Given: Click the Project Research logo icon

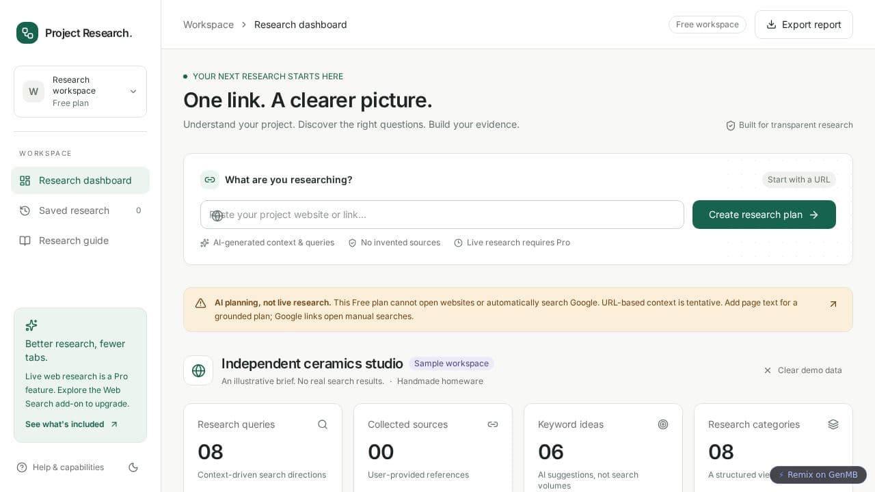Looking at the screenshot, I should (x=27, y=33).
